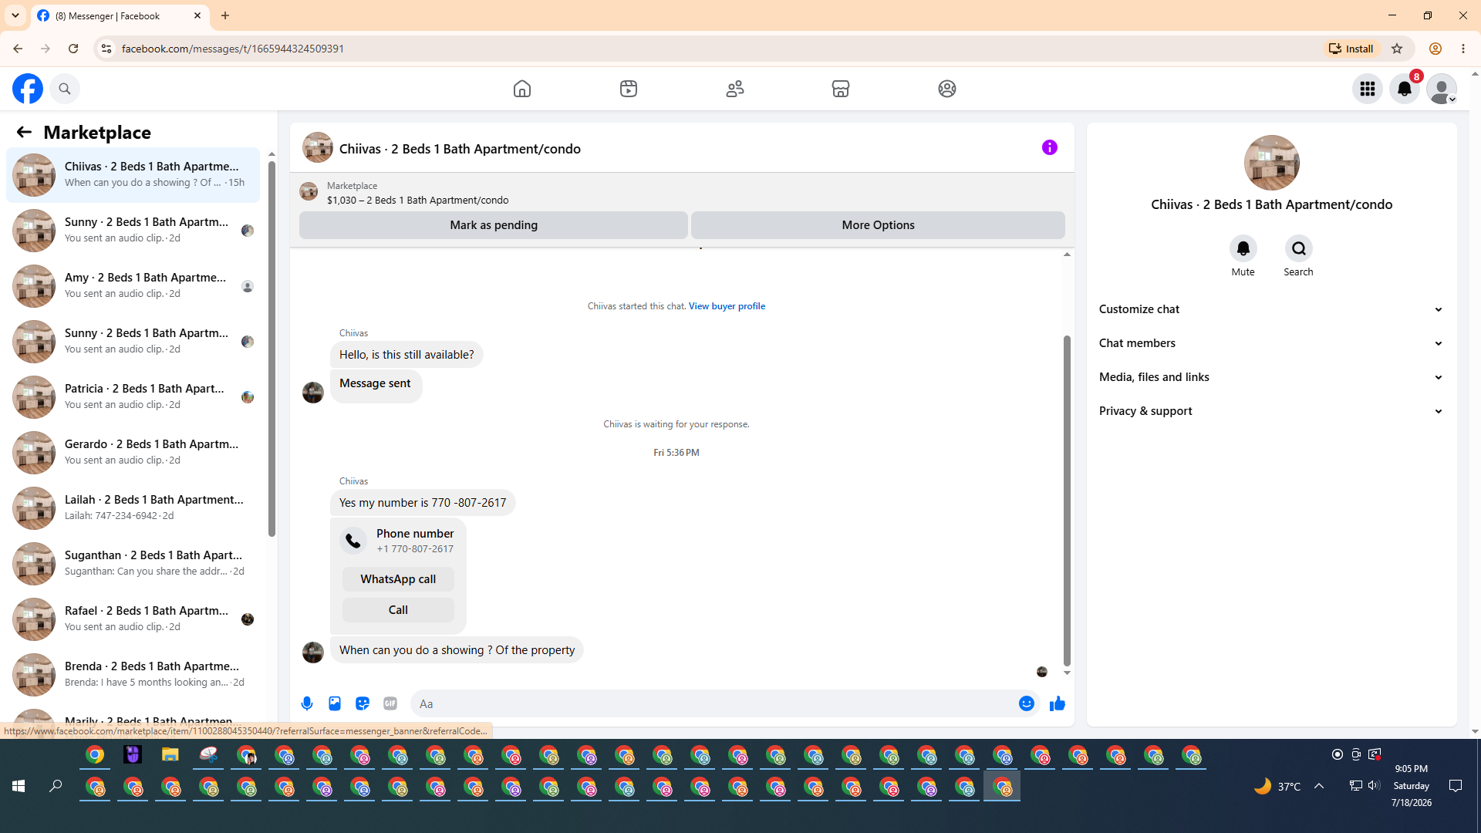The image size is (1481, 833).
Task: Expand Customize chat section
Action: (1271, 309)
